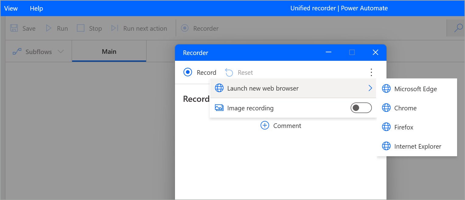Click the Stop square icon
Viewport: 465px width, 200px height.
[x=81, y=28]
